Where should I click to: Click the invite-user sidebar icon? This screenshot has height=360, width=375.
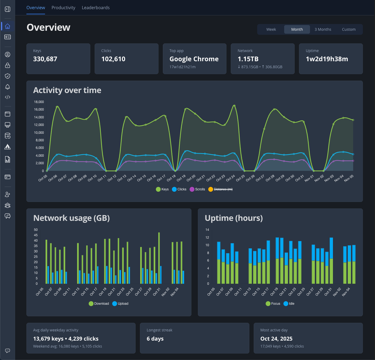(8, 194)
